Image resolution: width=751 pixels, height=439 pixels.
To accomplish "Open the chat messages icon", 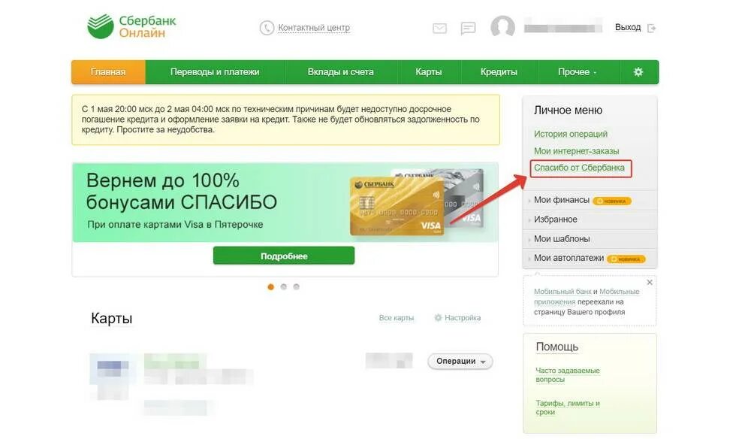I will (468, 29).
